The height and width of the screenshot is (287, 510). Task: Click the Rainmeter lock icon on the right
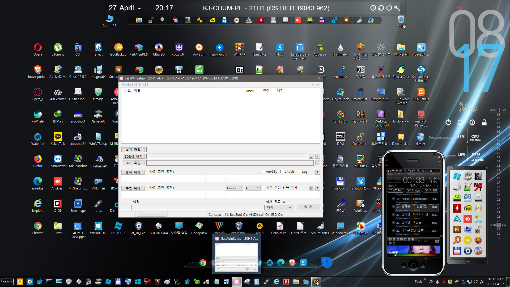point(484,122)
